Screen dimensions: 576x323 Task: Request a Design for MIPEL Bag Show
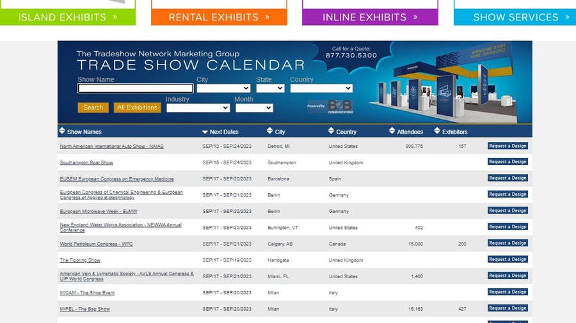click(x=508, y=308)
